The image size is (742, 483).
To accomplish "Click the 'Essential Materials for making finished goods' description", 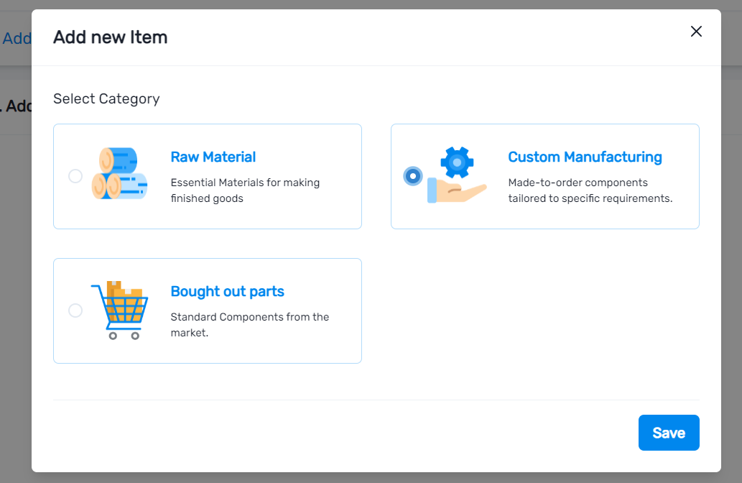I will 245,190.
